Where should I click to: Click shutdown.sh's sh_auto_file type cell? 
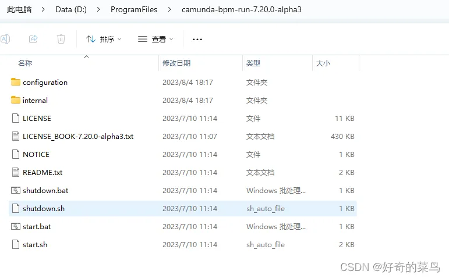coord(266,208)
